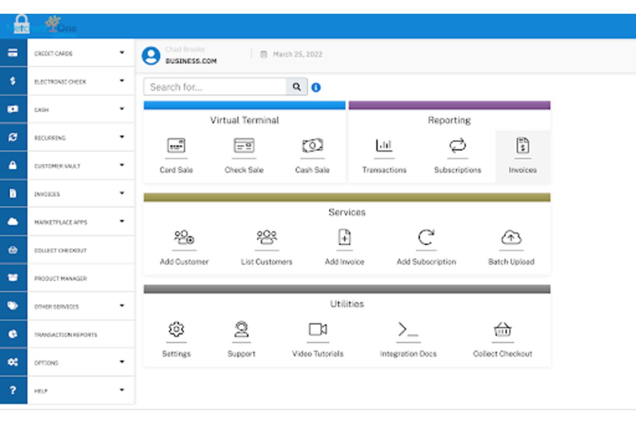Open Card Sale in Virtual Terminal
The image size is (636, 424).
point(176,155)
